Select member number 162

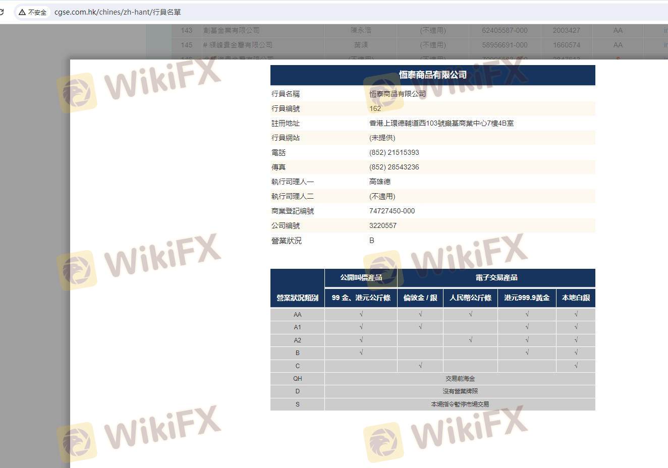[375, 108]
